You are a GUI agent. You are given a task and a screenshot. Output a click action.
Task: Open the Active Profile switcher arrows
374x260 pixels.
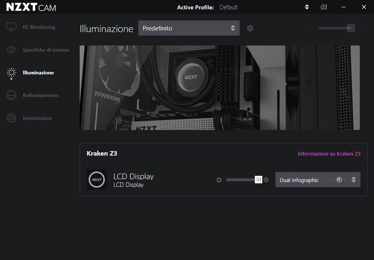click(x=307, y=7)
